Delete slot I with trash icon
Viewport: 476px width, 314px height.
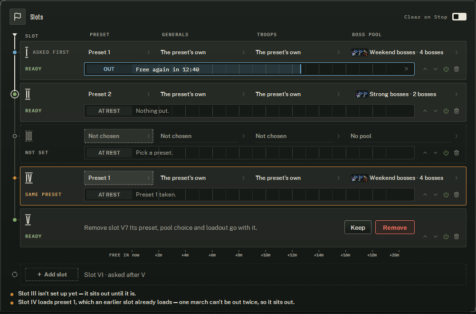coord(456,69)
